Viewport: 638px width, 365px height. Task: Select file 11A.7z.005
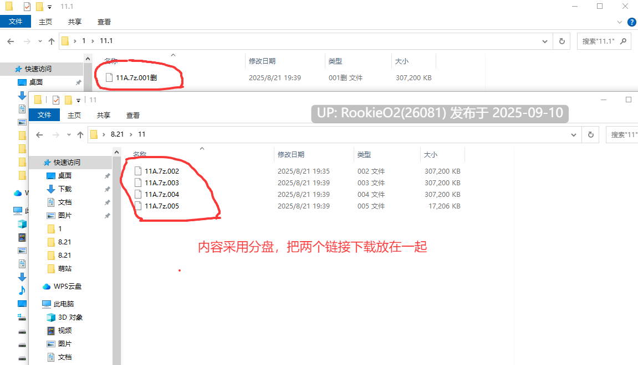[x=161, y=206]
